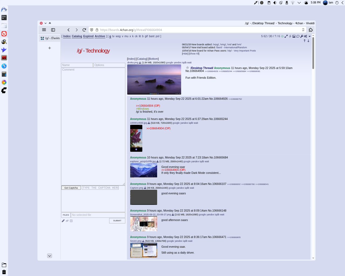Click the [Bottom] navigation link
This screenshot has height=276, width=345.
[153, 59]
